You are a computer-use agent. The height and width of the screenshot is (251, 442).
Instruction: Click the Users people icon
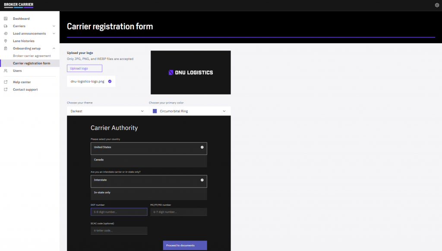tap(6, 71)
